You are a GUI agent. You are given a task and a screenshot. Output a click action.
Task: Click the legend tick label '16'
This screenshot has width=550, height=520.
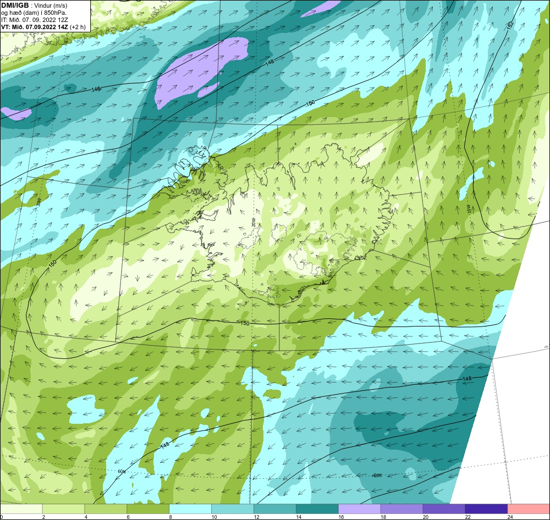click(x=341, y=517)
